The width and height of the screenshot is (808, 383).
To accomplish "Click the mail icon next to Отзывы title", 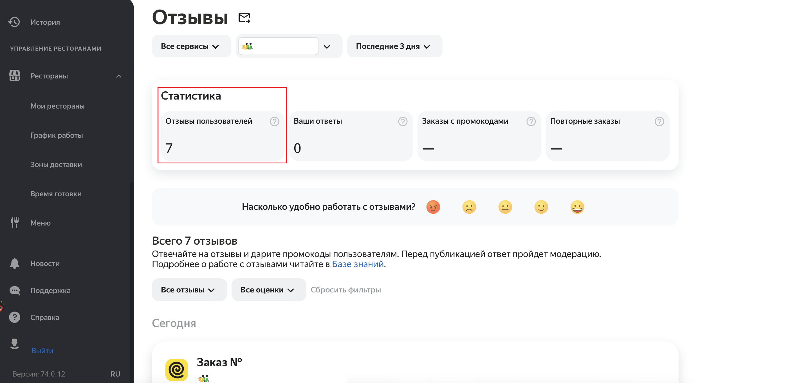I will 244,18.
